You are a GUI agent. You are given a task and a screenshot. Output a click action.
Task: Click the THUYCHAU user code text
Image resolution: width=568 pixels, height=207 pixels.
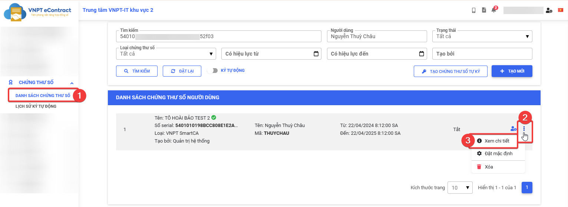pyautogui.click(x=277, y=133)
